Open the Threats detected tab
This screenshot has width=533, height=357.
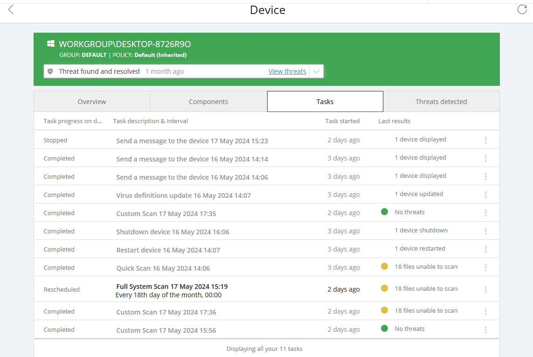tap(441, 101)
